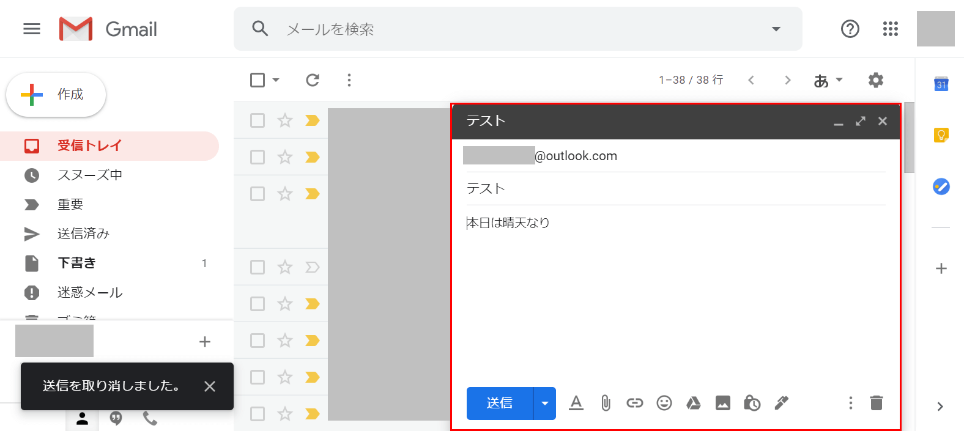Select the fourth email row checkbox
The width and height of the screenshot is (964, 431).
(x=258, y=267)
